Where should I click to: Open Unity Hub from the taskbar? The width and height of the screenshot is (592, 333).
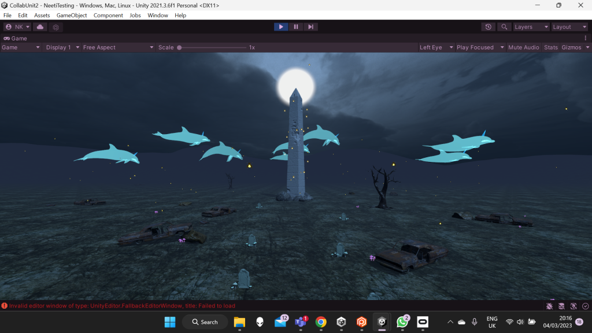coord(341,322)
